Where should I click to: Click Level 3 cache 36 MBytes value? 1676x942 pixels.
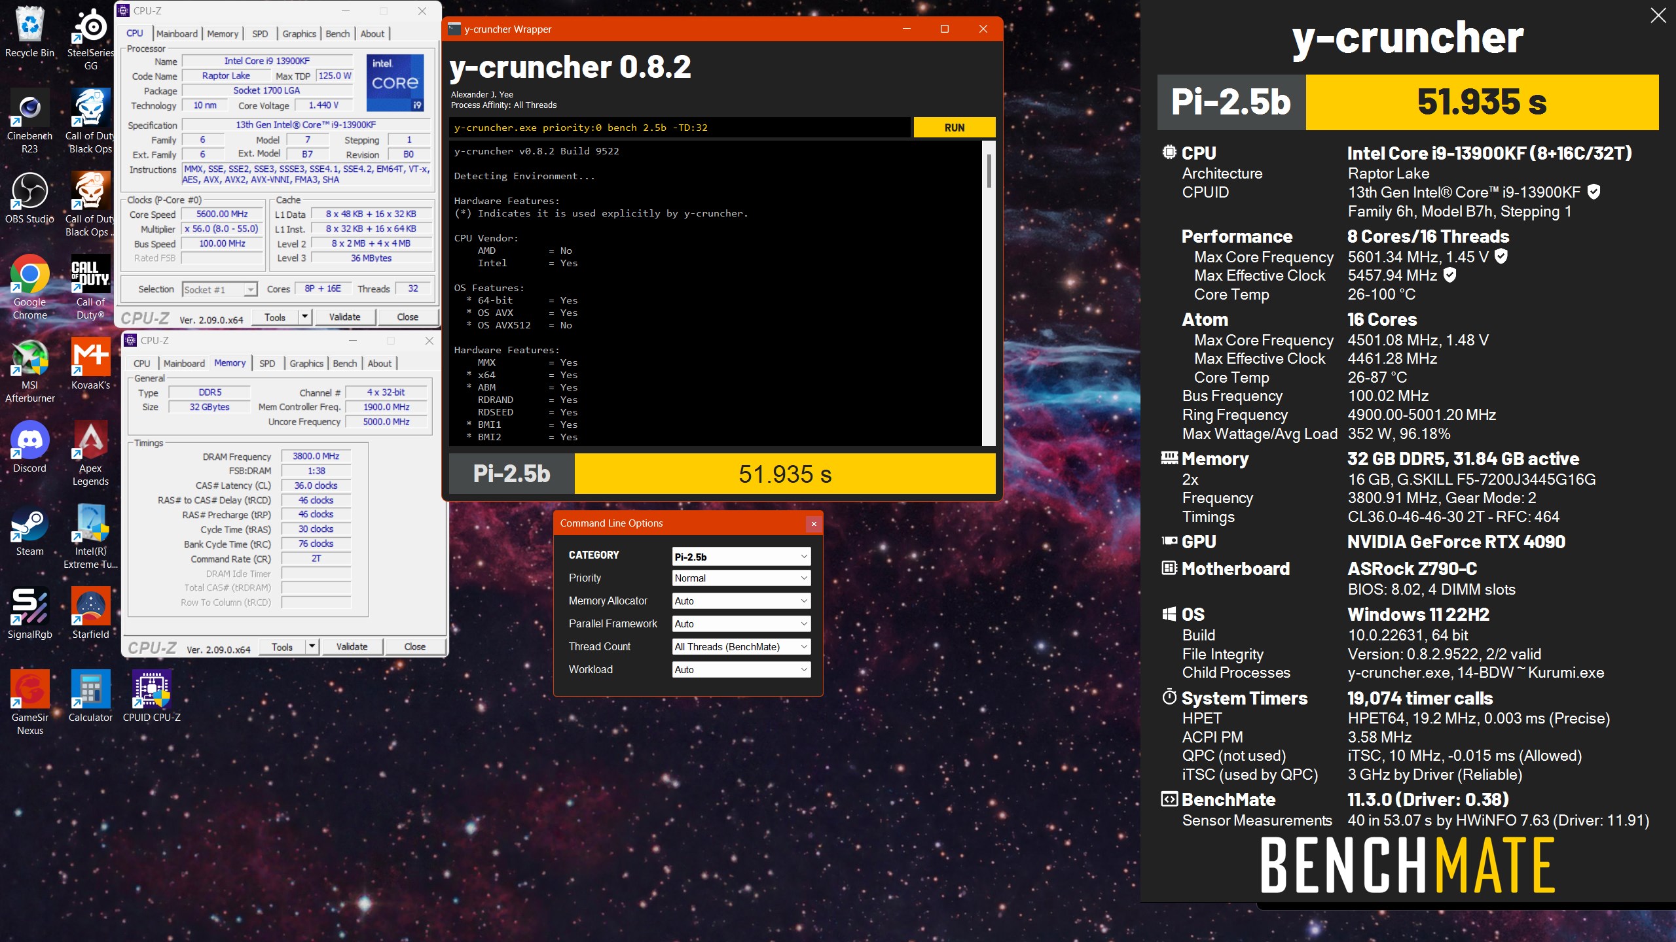tap(371, 258)
